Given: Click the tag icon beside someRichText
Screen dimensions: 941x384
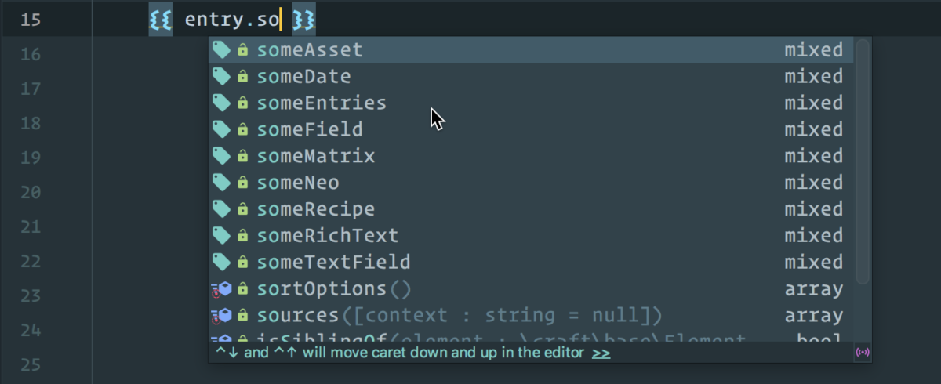Looking at the screenshot, I should click(221, 236).
